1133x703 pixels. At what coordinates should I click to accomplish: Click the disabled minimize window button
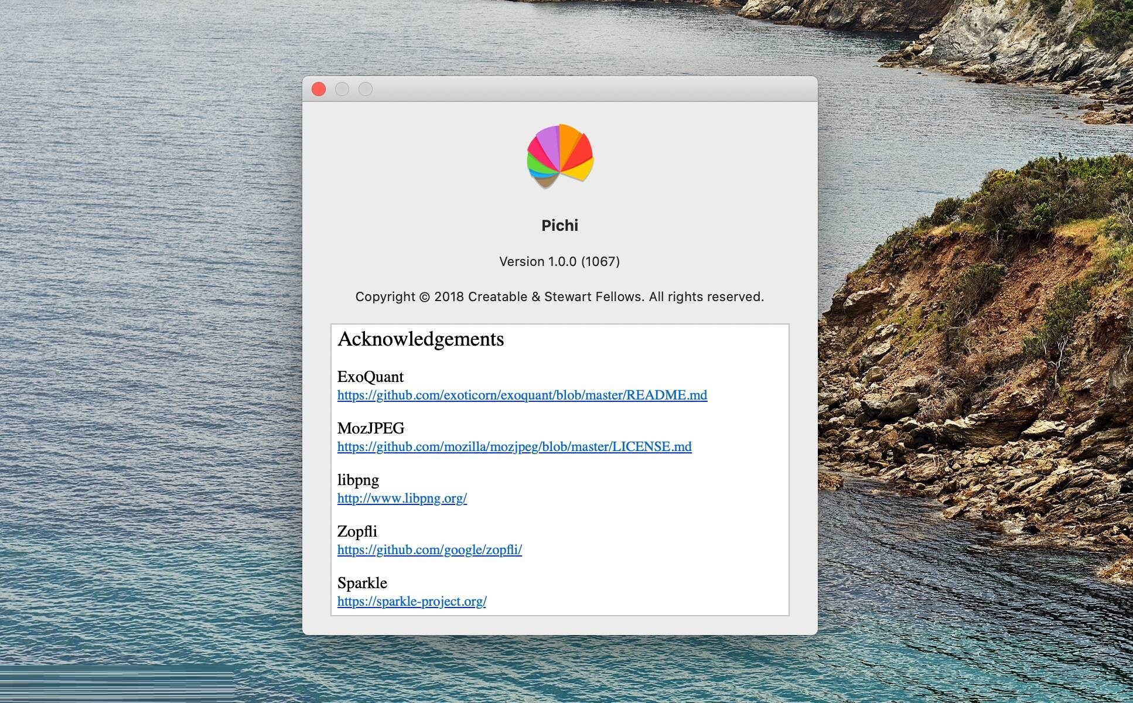(x=342, y=89)
